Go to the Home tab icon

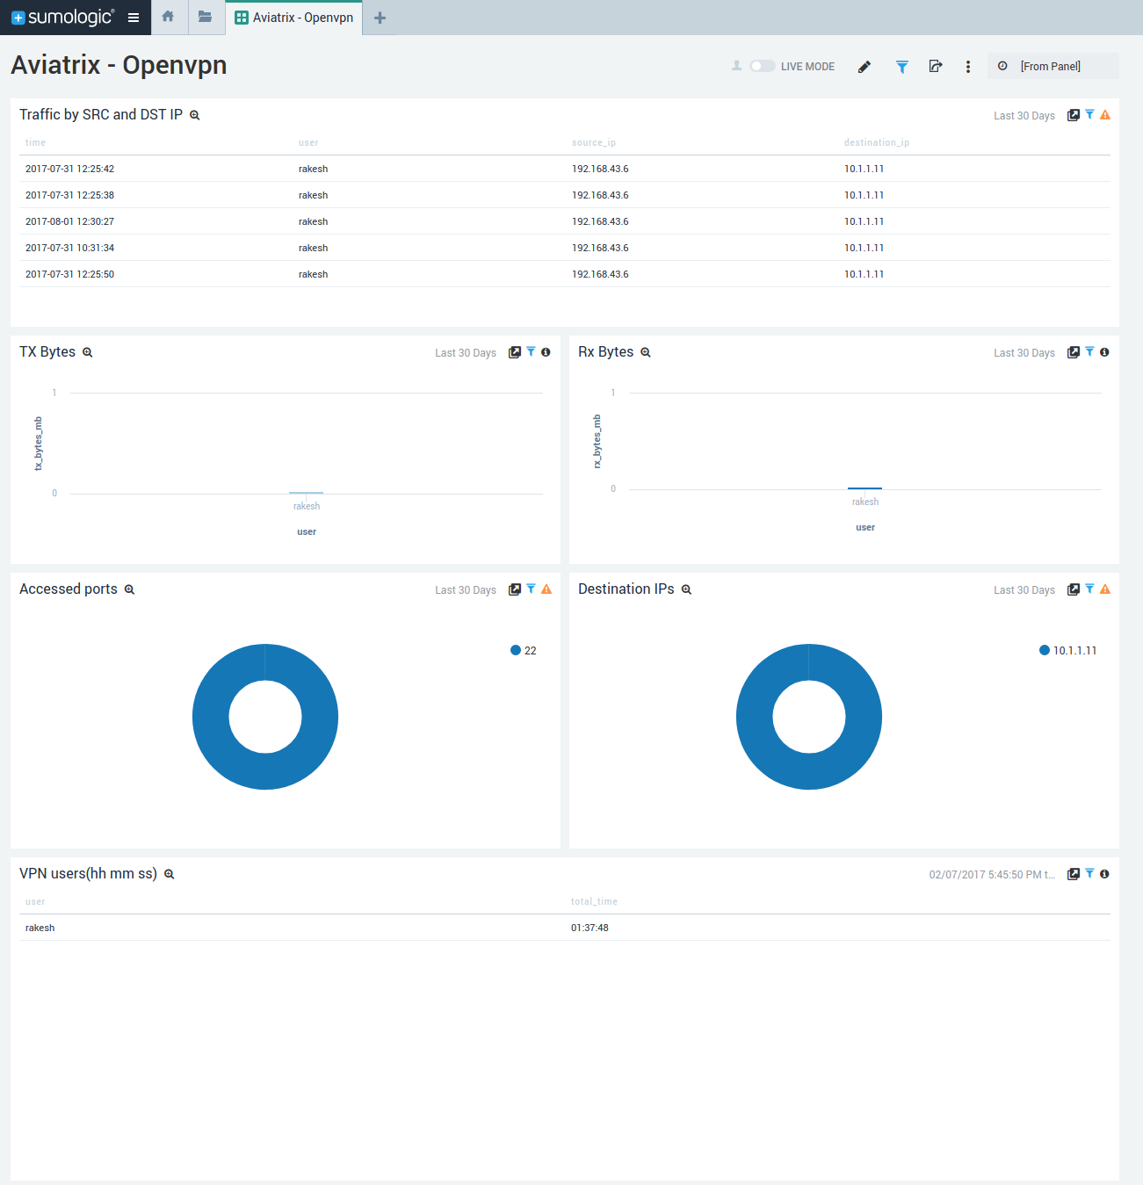[x=168, y=17]
